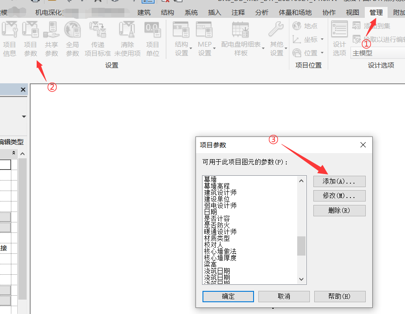
Task: Select 核心墙做法 in the parameter list
Action: coord(220,251)
